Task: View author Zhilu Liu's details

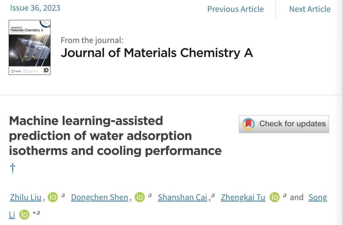Action: click(26, 197)
